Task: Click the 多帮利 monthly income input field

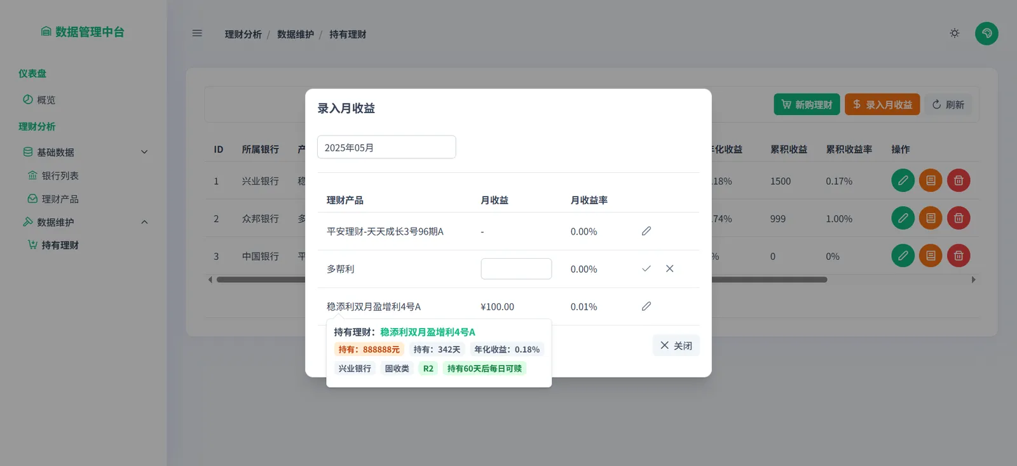Action: (x=516, y=268)
